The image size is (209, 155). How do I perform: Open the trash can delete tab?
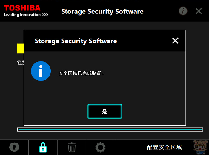(72, 148)
